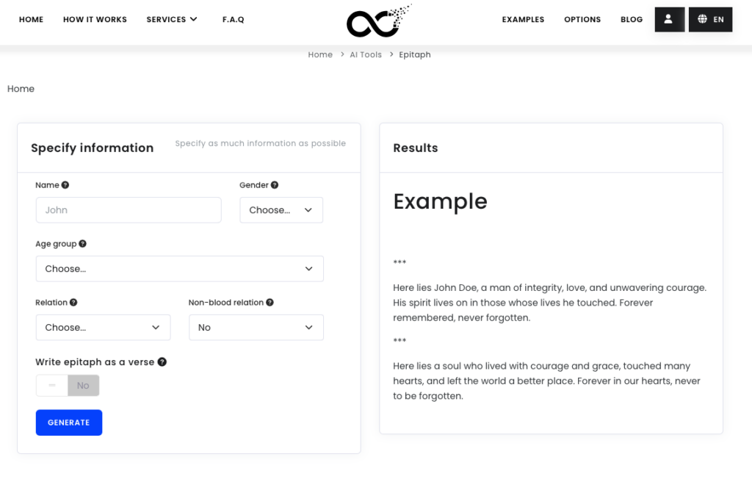Click the help icon beside Name
The width and height of the screenshot is (752, 482).
click(65, 185)
